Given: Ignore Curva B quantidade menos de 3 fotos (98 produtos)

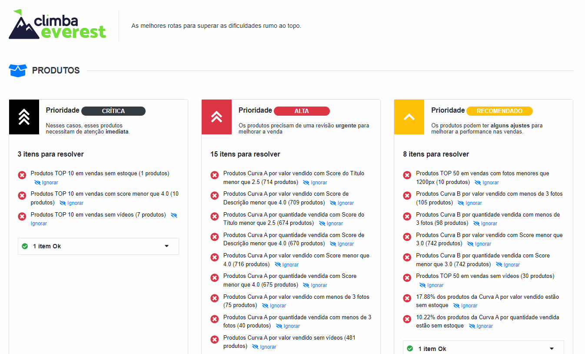Looking at the screenshot, I should click(x=485, y=224).
